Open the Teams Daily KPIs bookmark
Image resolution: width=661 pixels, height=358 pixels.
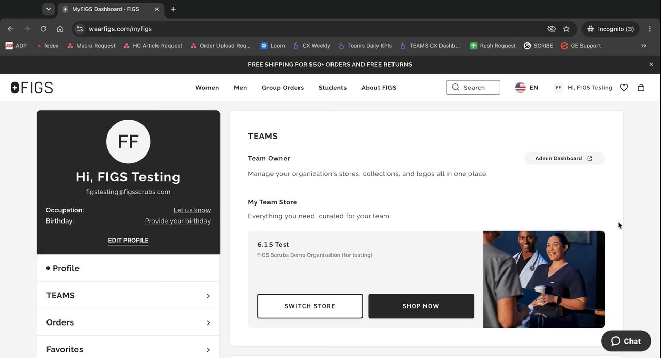(x=365, y=46)
